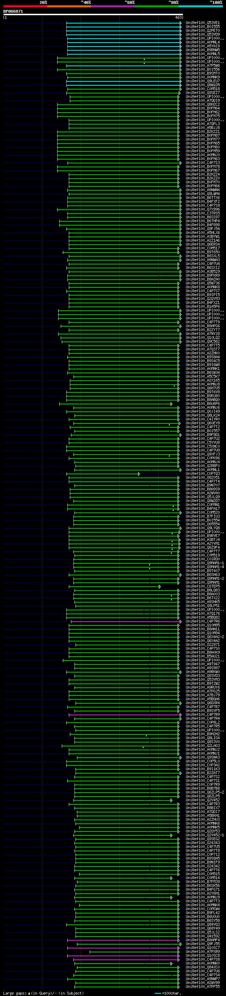Image resolution: width=226 pixels, height=996 pixels.
Task: Select hit label UniRef100_Q7X996
Action: [x=202, y=210]
